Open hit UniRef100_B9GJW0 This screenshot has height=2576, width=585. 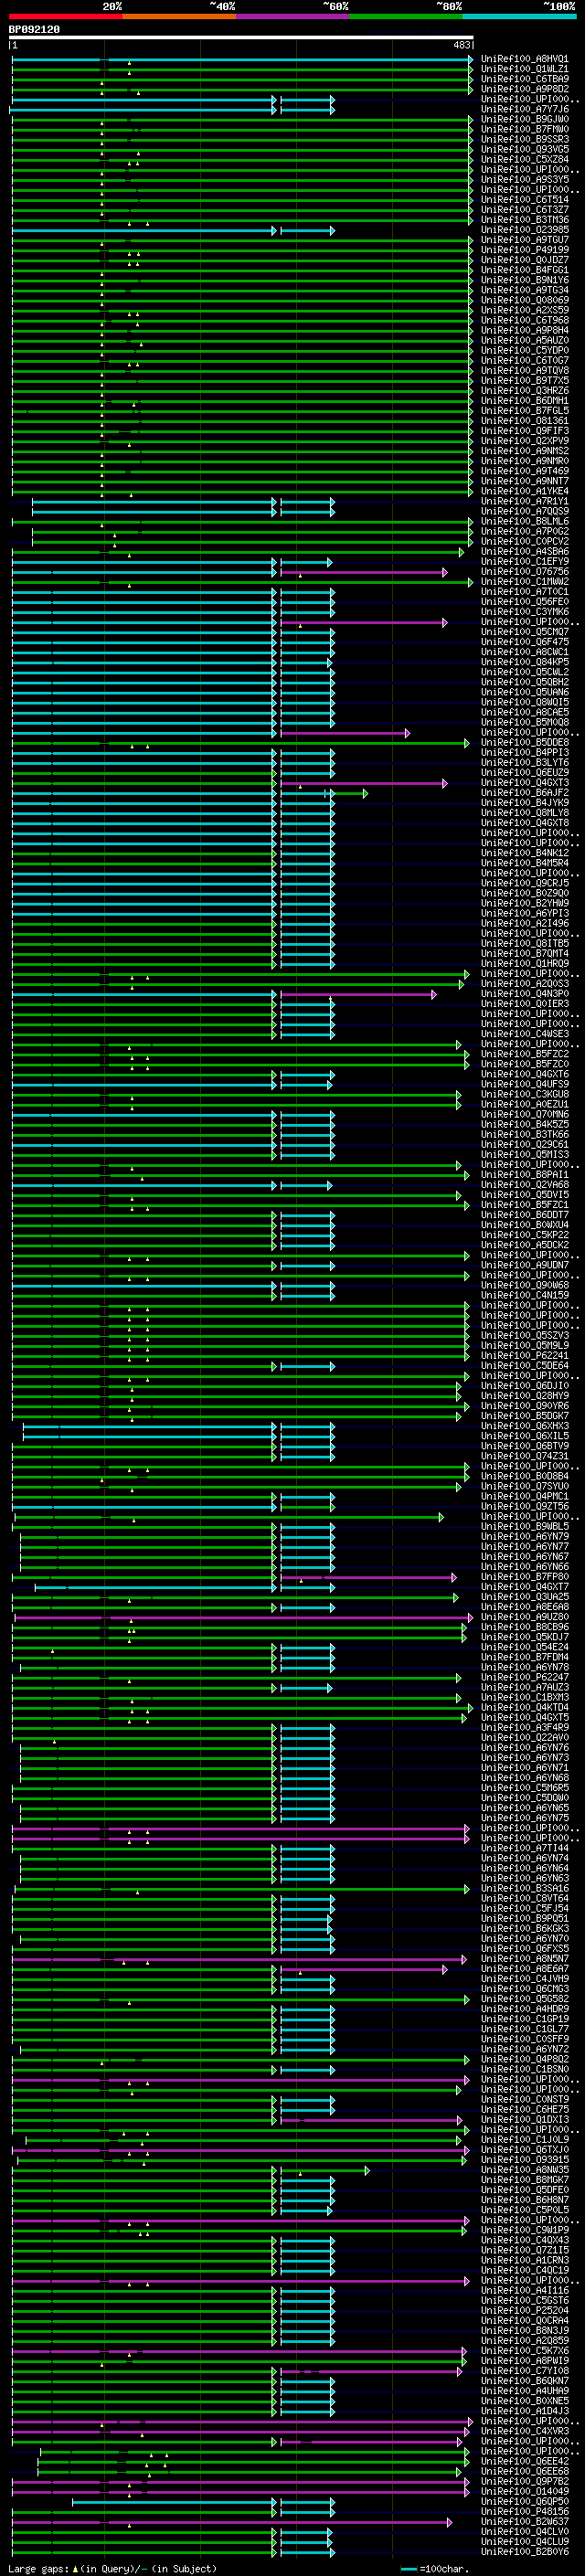(x=524, y=119)
